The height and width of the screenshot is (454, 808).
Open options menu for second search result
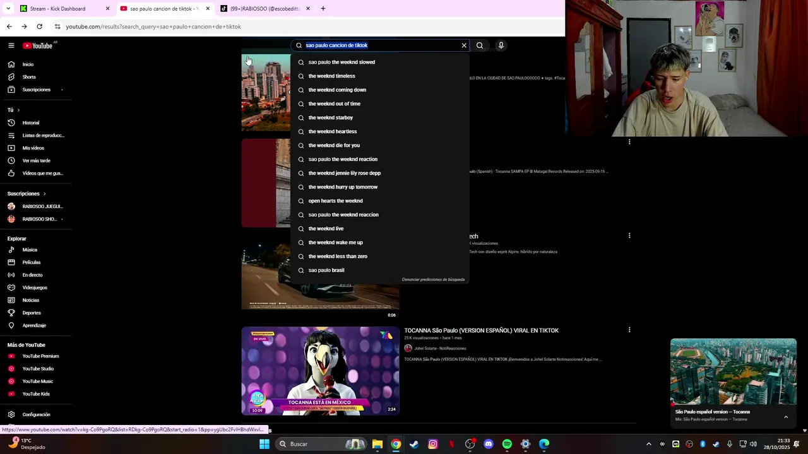point(629,142)
